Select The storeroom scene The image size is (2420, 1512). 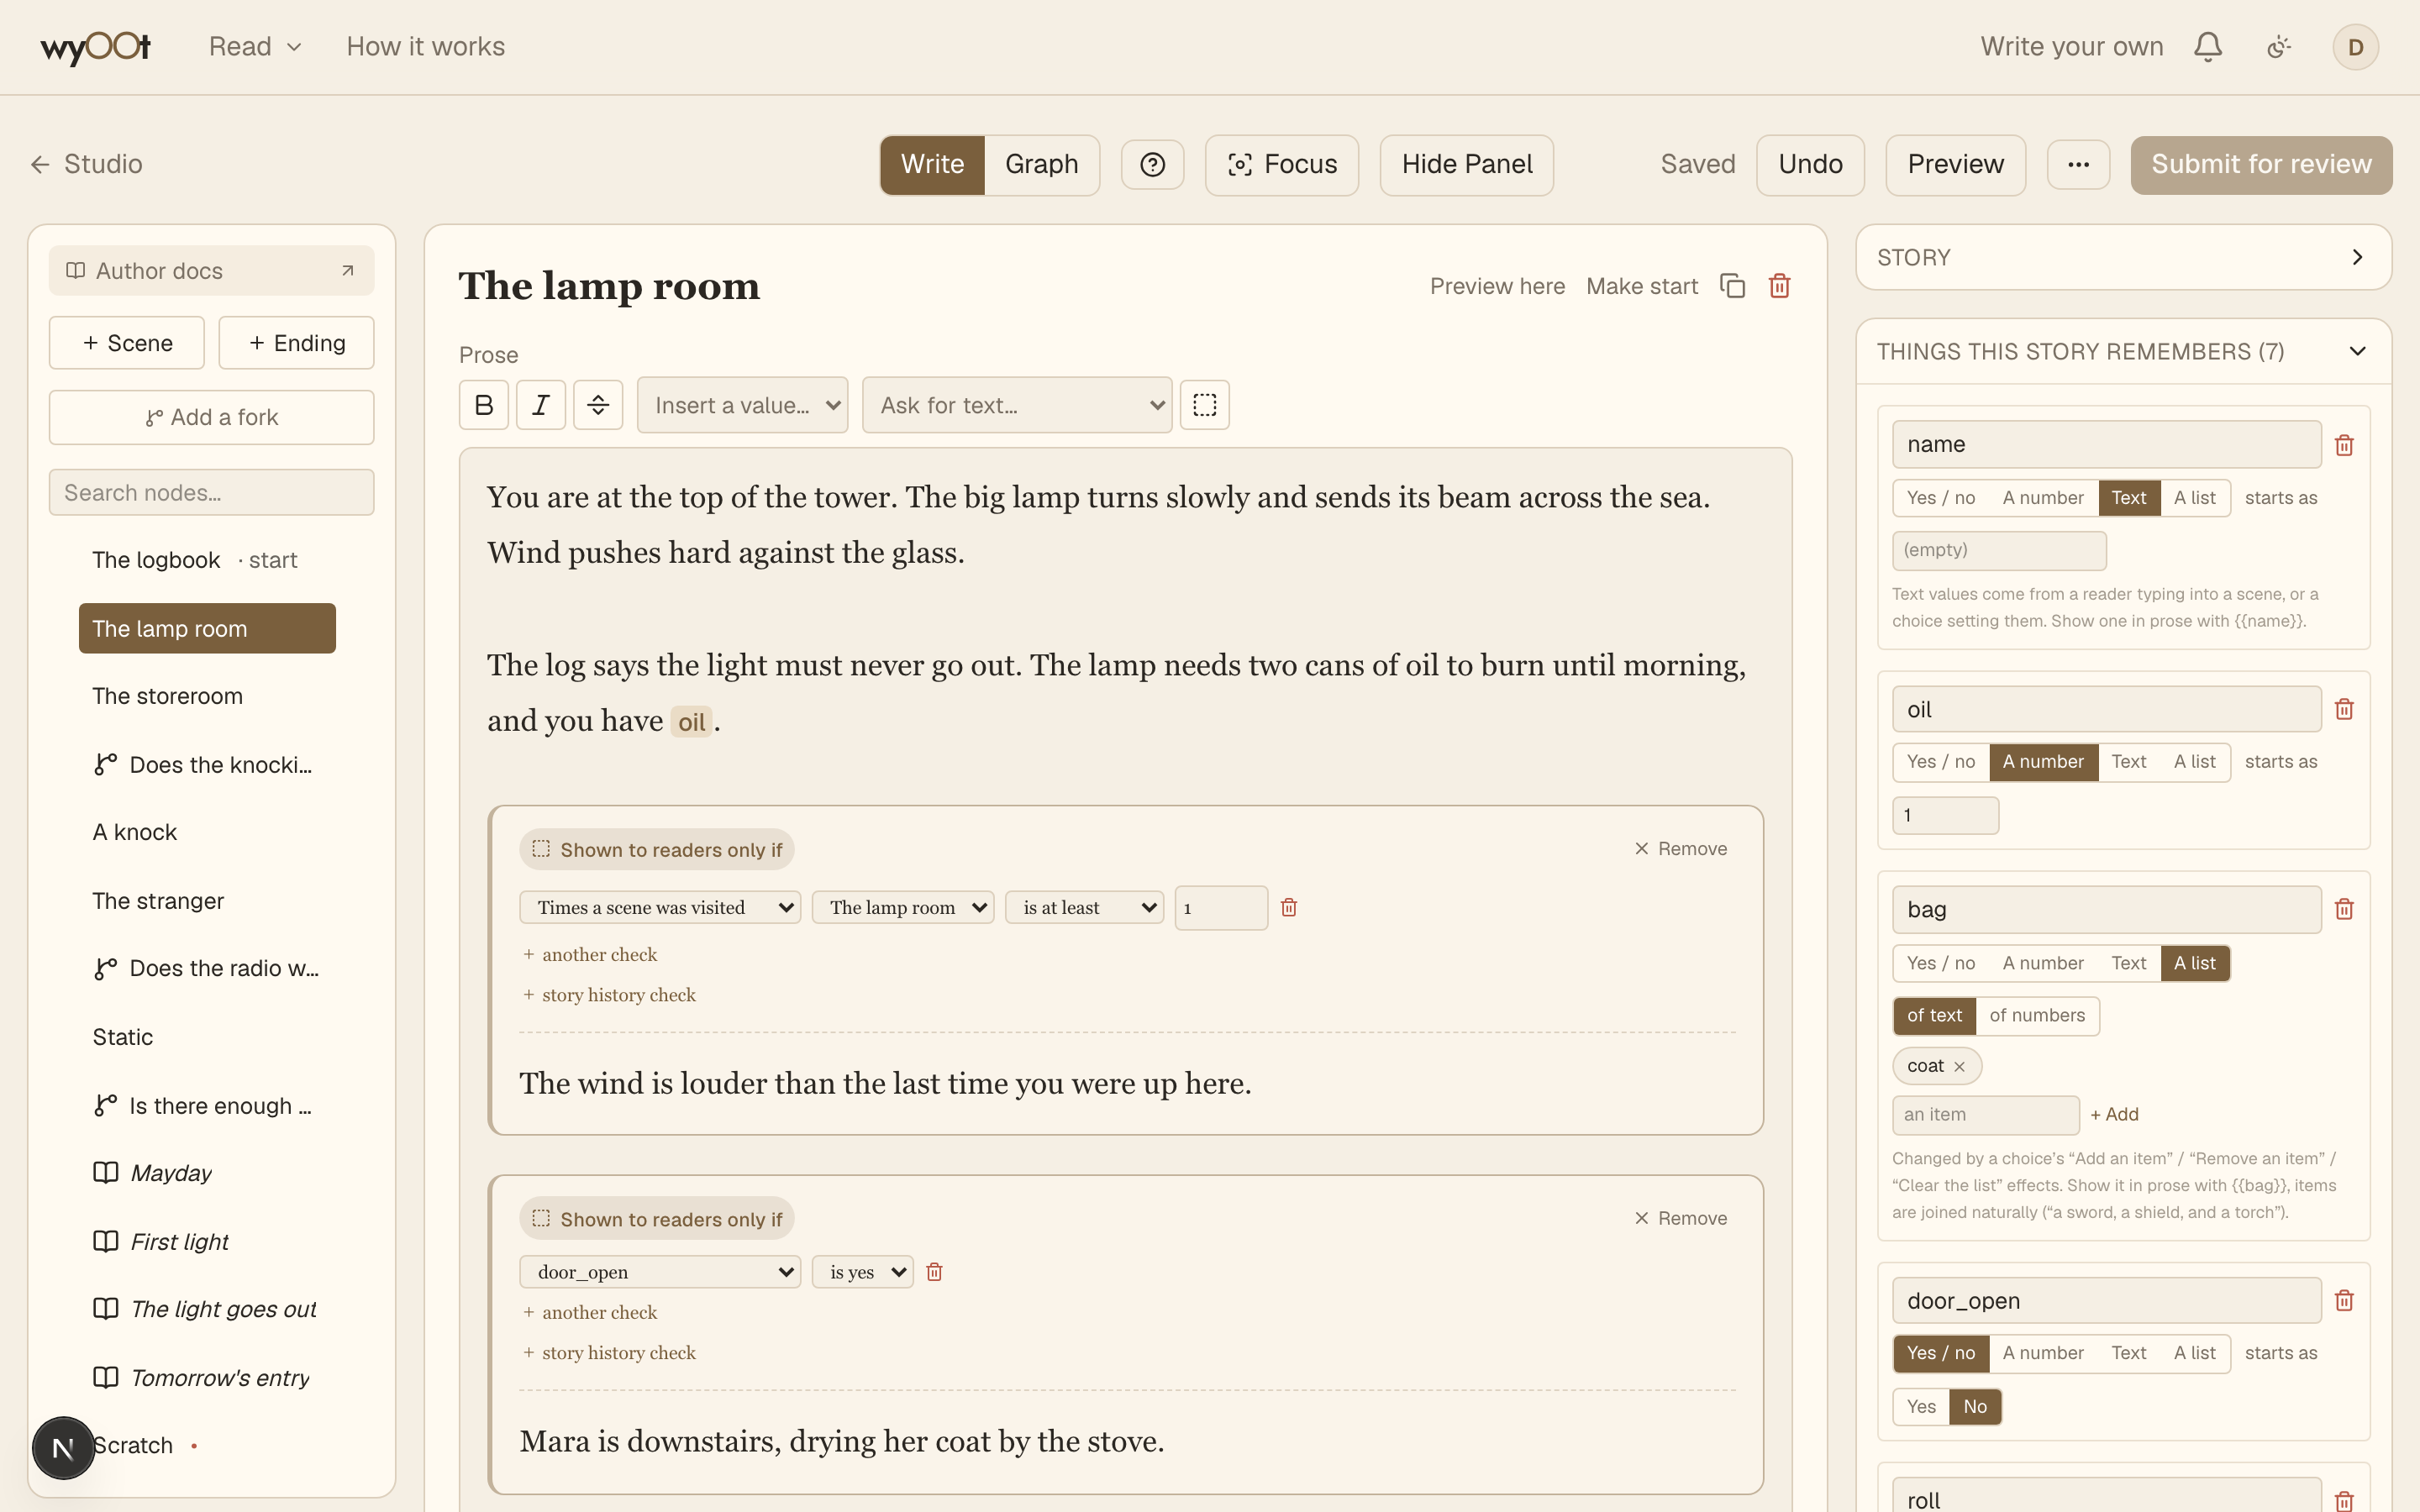(x=207, y=696)
